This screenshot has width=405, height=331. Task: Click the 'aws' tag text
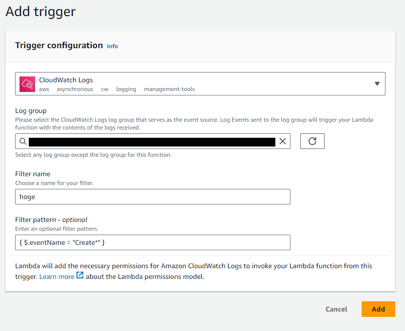tap(44, 89)
